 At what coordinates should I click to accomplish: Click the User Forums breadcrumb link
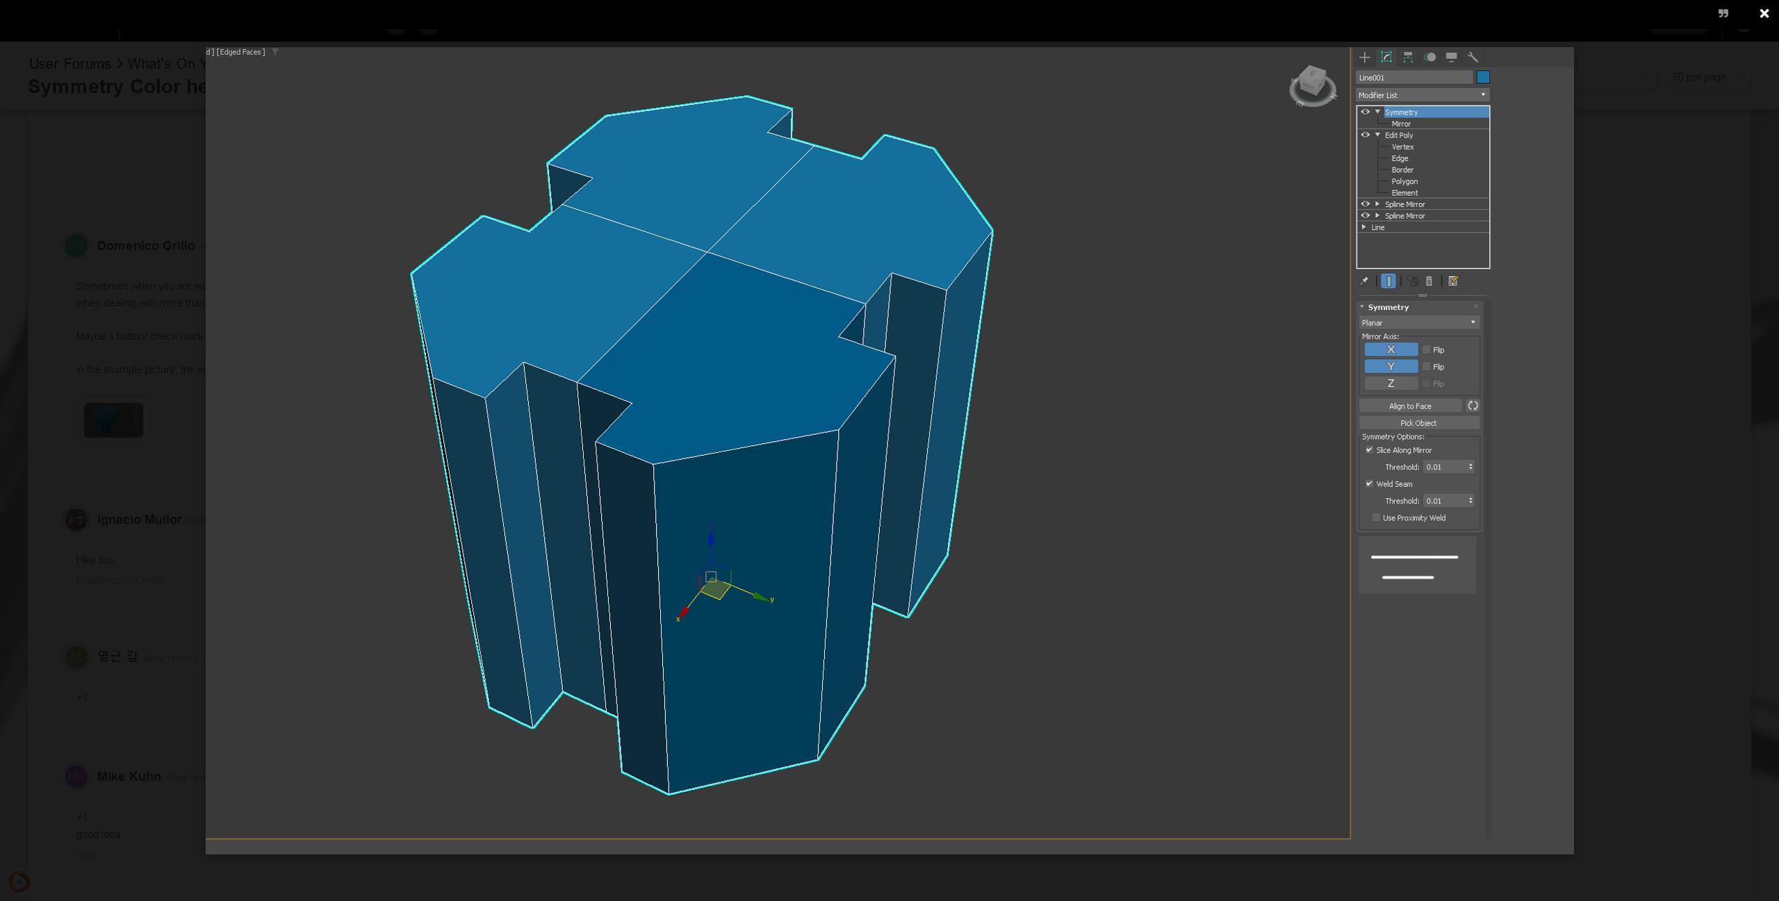(x=69, y=64)
